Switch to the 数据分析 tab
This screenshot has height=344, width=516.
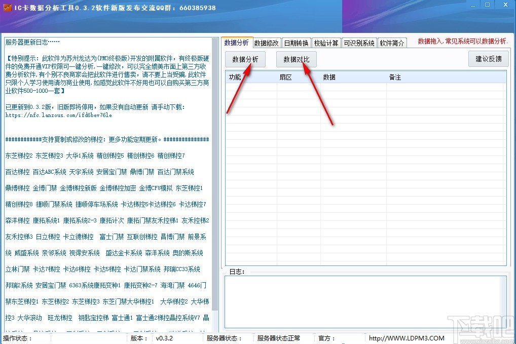pos(237,43)
